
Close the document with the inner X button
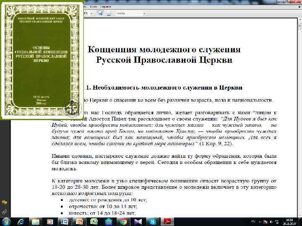click(300, 7)
